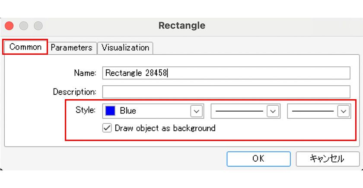The height and width of the screenshot is (188, 363).
Task: Click the Rectangle title bar
Action: [181, 25]
